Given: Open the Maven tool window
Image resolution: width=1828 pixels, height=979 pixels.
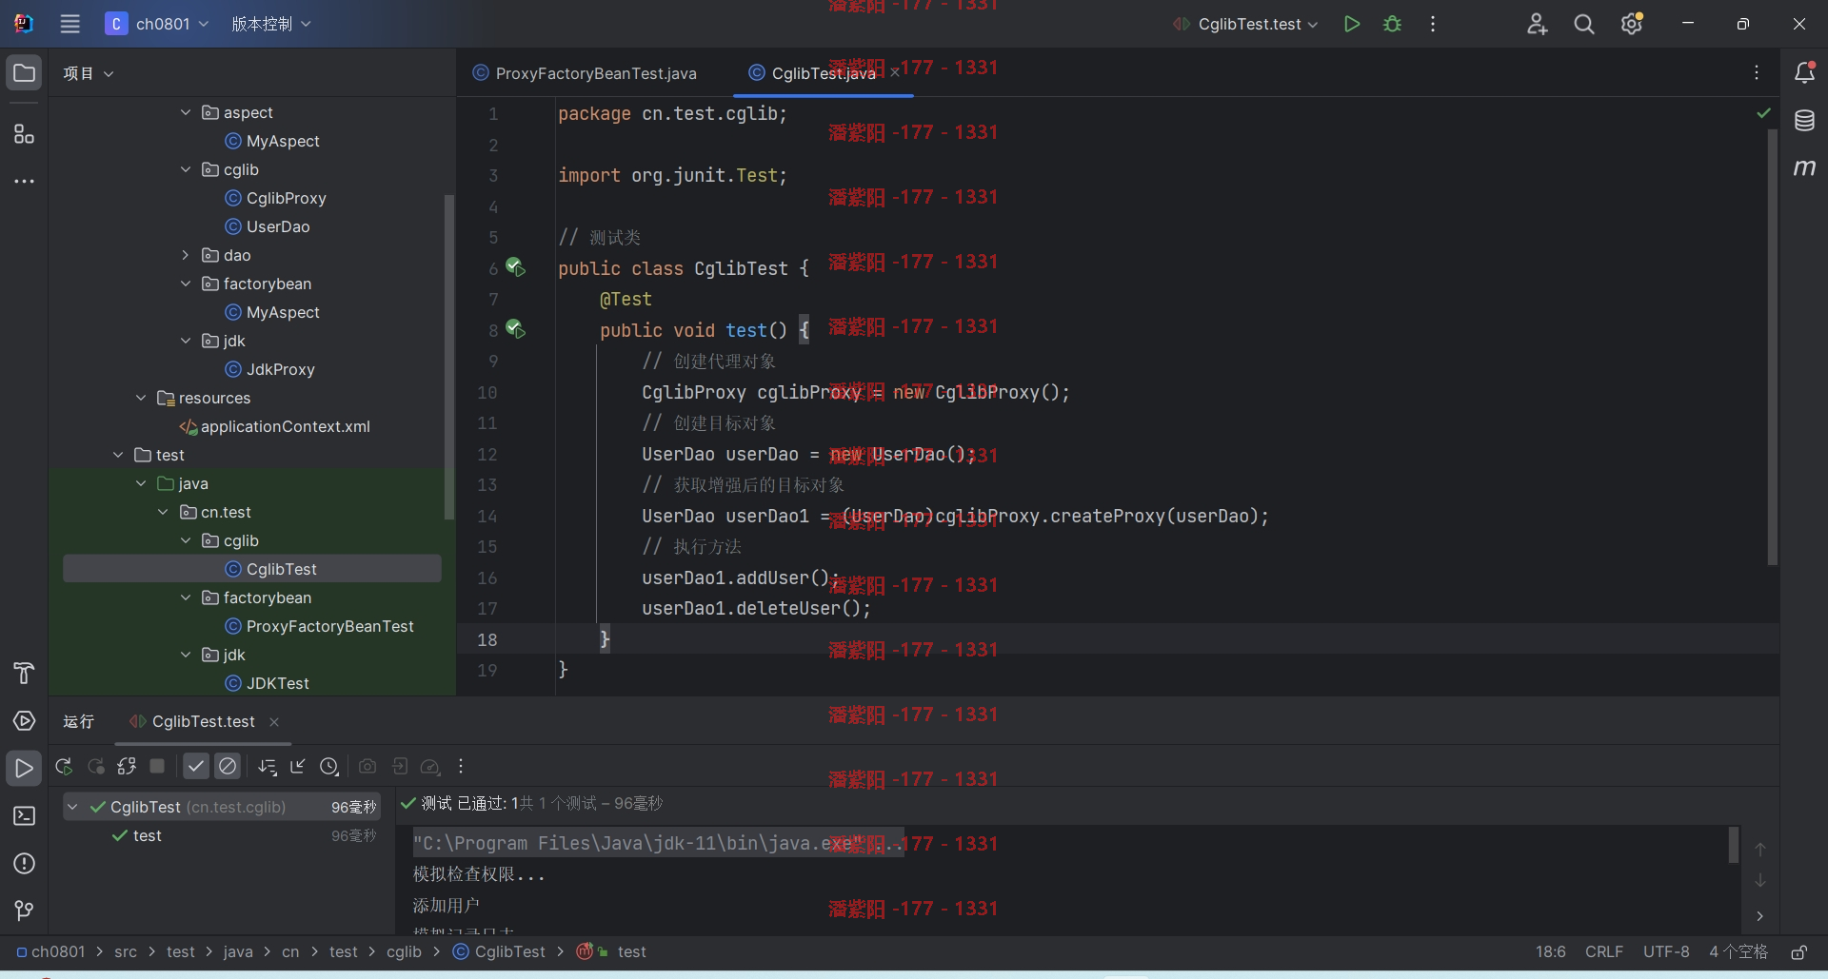Looking at the screenshot, I should pyautogui.click(x=1804, y=167).
